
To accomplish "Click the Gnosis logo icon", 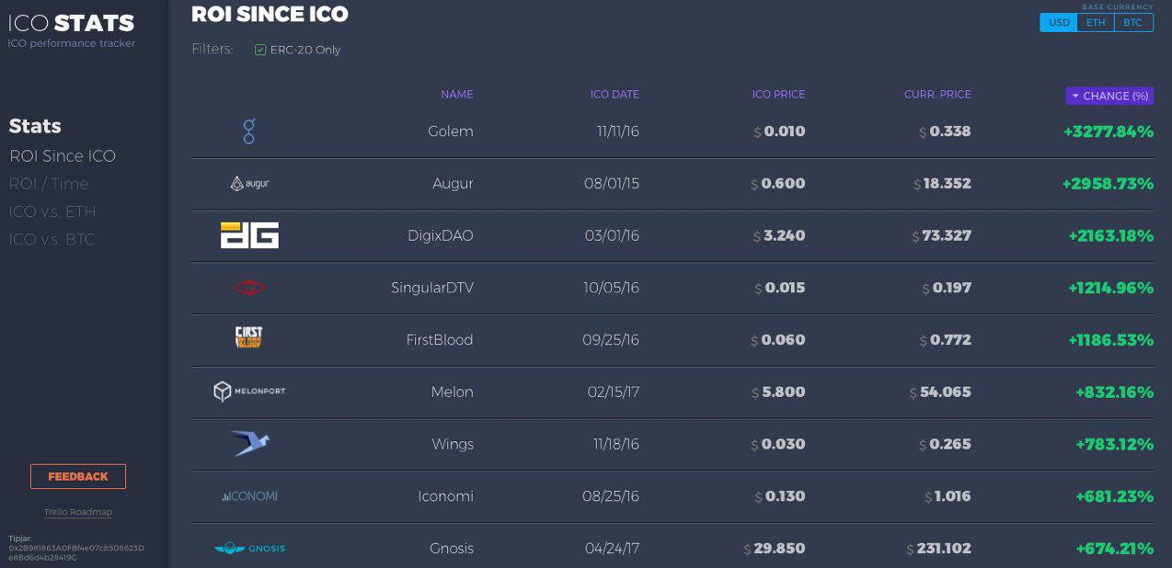I will (249, 549).
